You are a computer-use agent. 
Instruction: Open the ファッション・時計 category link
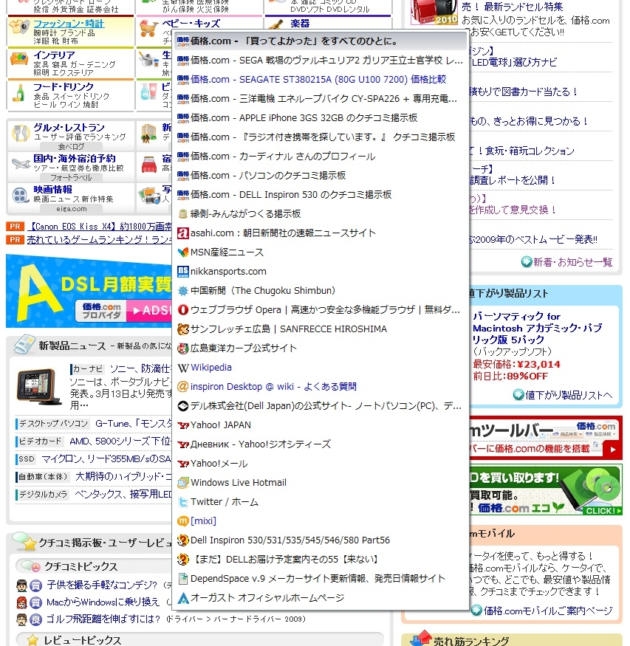click(69, 24)
